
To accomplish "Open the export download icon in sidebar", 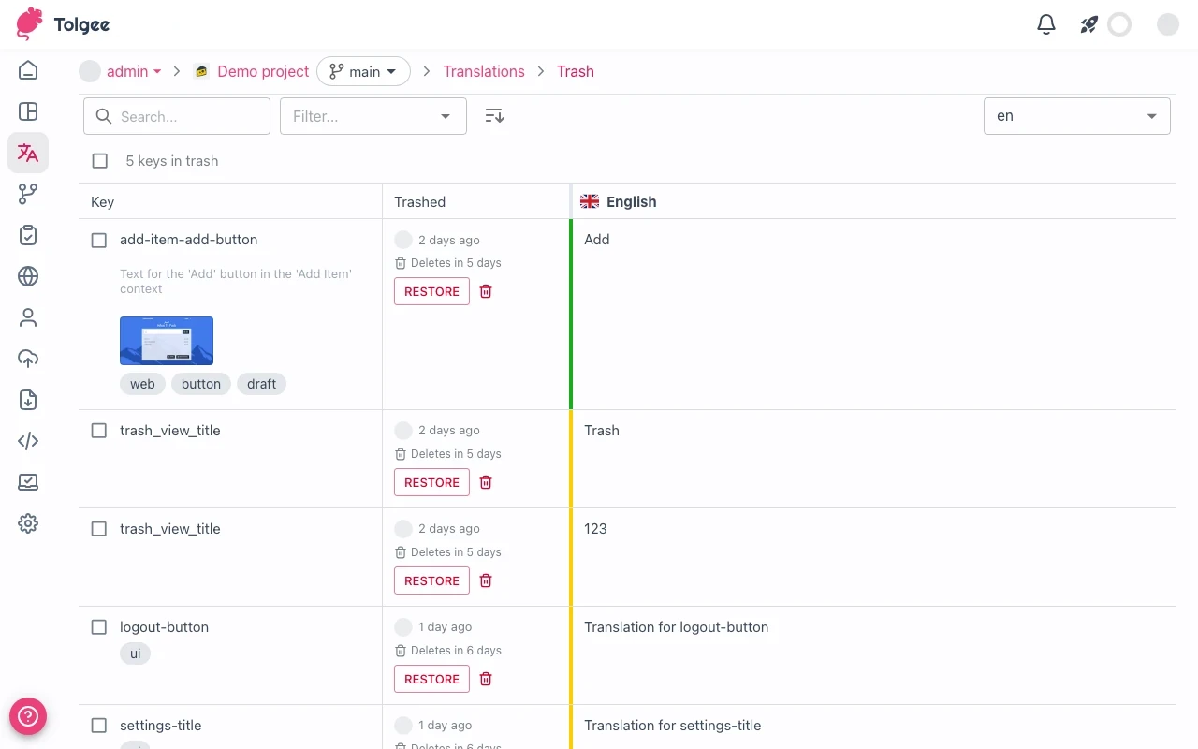I will 28,400.
